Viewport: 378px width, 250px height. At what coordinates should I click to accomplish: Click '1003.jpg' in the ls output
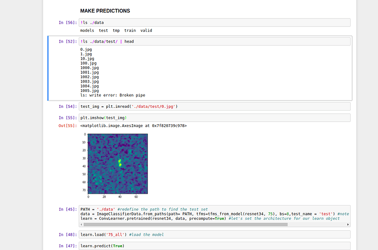click(x=89, y=82)
